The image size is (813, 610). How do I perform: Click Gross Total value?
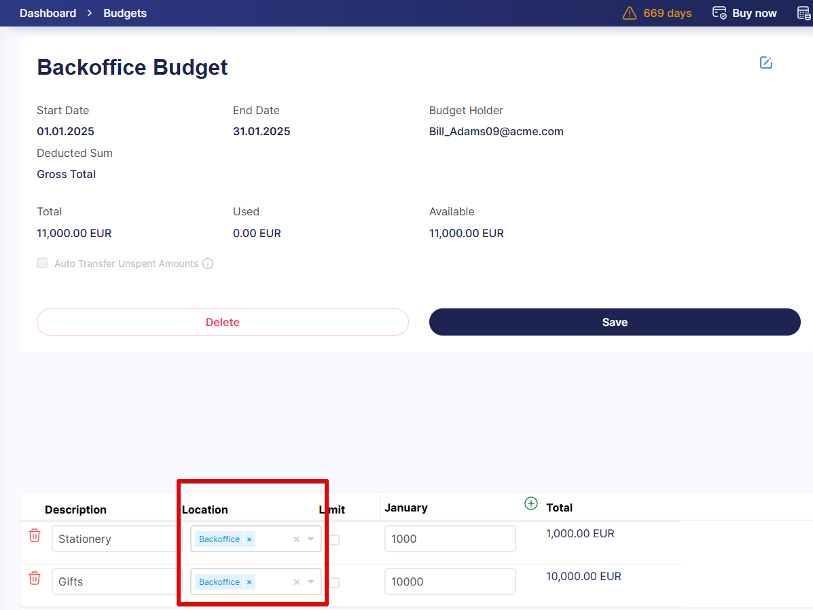[x=67, y=175]
